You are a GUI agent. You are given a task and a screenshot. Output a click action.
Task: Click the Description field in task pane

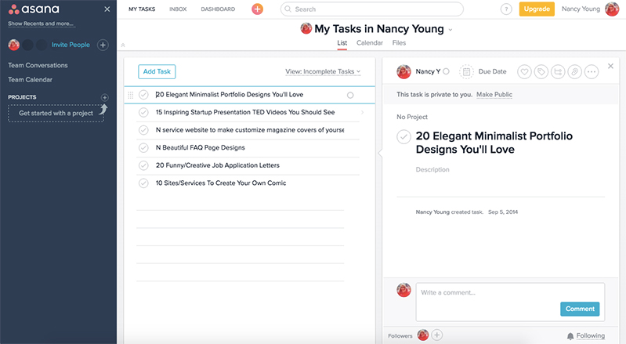click(432, 169)
